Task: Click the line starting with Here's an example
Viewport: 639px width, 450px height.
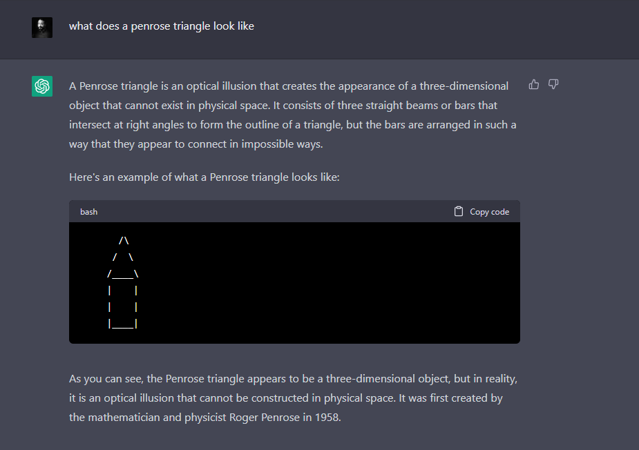Action: [x=204, y=177]
